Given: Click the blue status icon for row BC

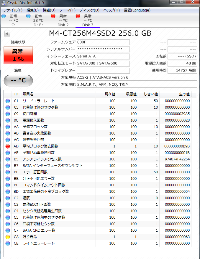Looking at the screenshot, I should [x=8, y=185].
